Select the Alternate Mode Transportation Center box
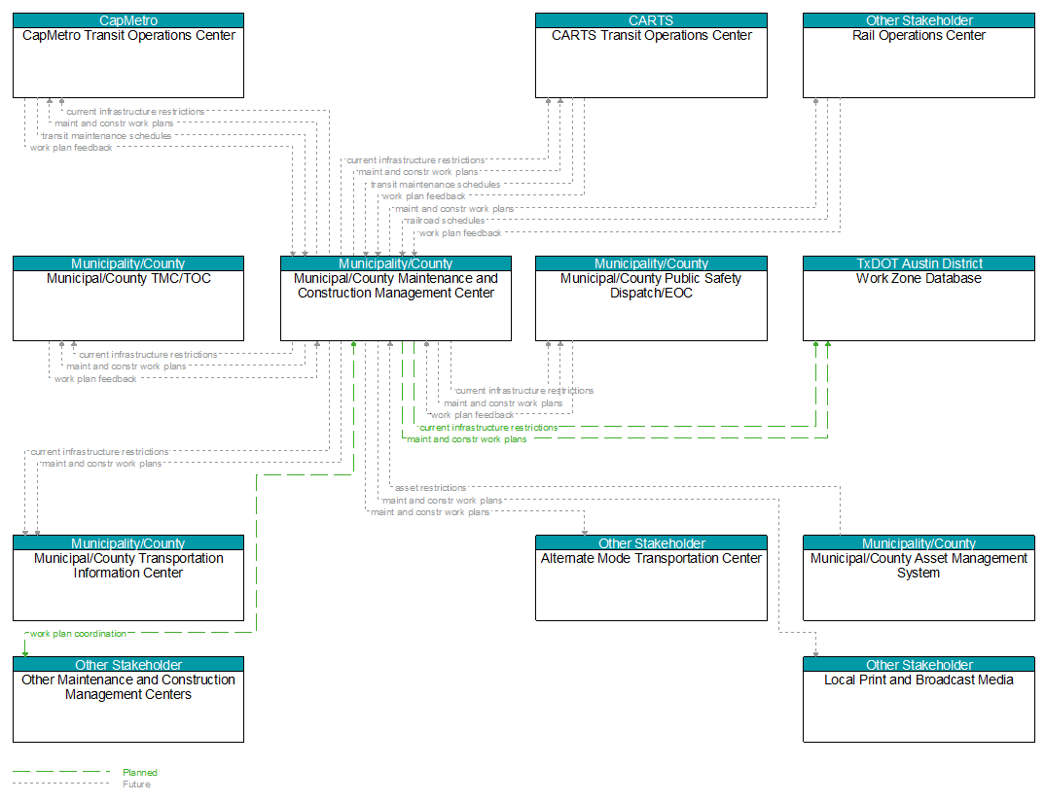 tap(651, 578)
